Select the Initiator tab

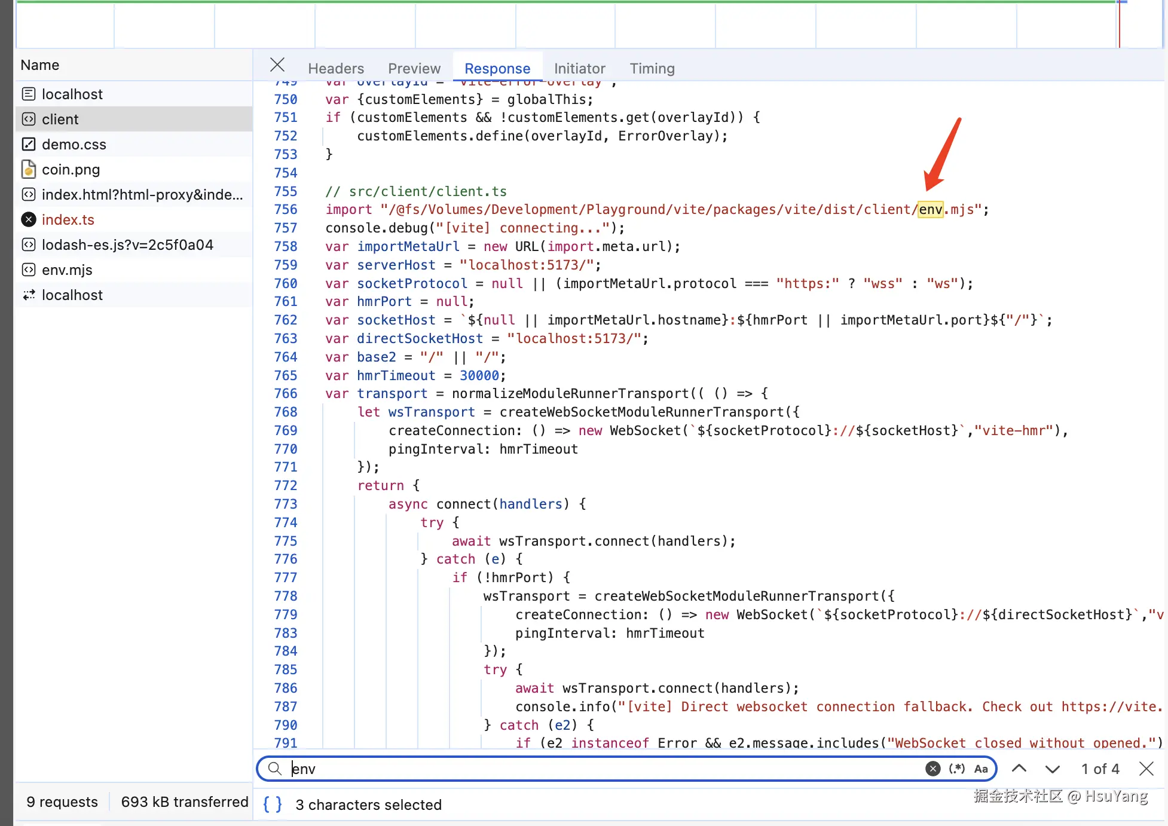579,69
